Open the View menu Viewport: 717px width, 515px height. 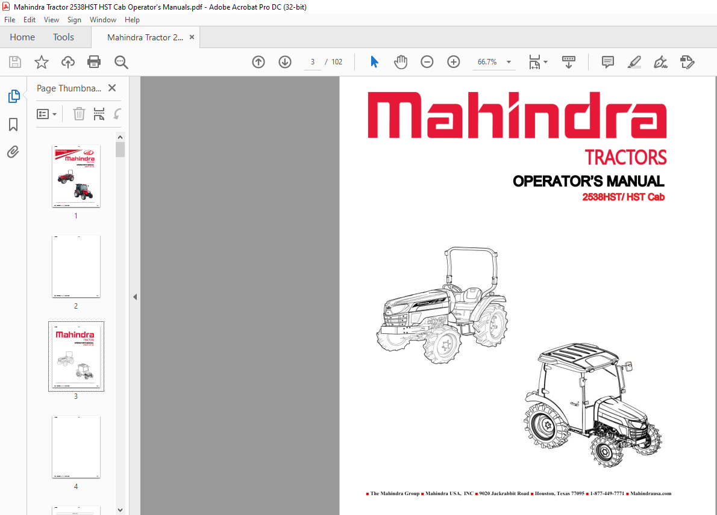[x=51, y=20]
